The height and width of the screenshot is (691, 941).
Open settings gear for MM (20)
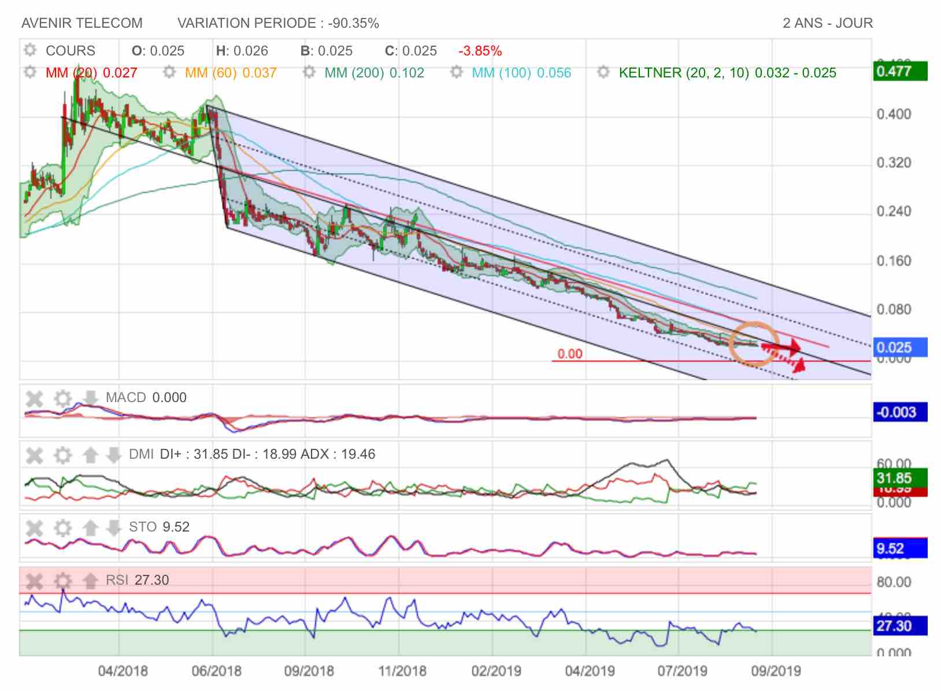pyautogui.click(x=30, y=72)
